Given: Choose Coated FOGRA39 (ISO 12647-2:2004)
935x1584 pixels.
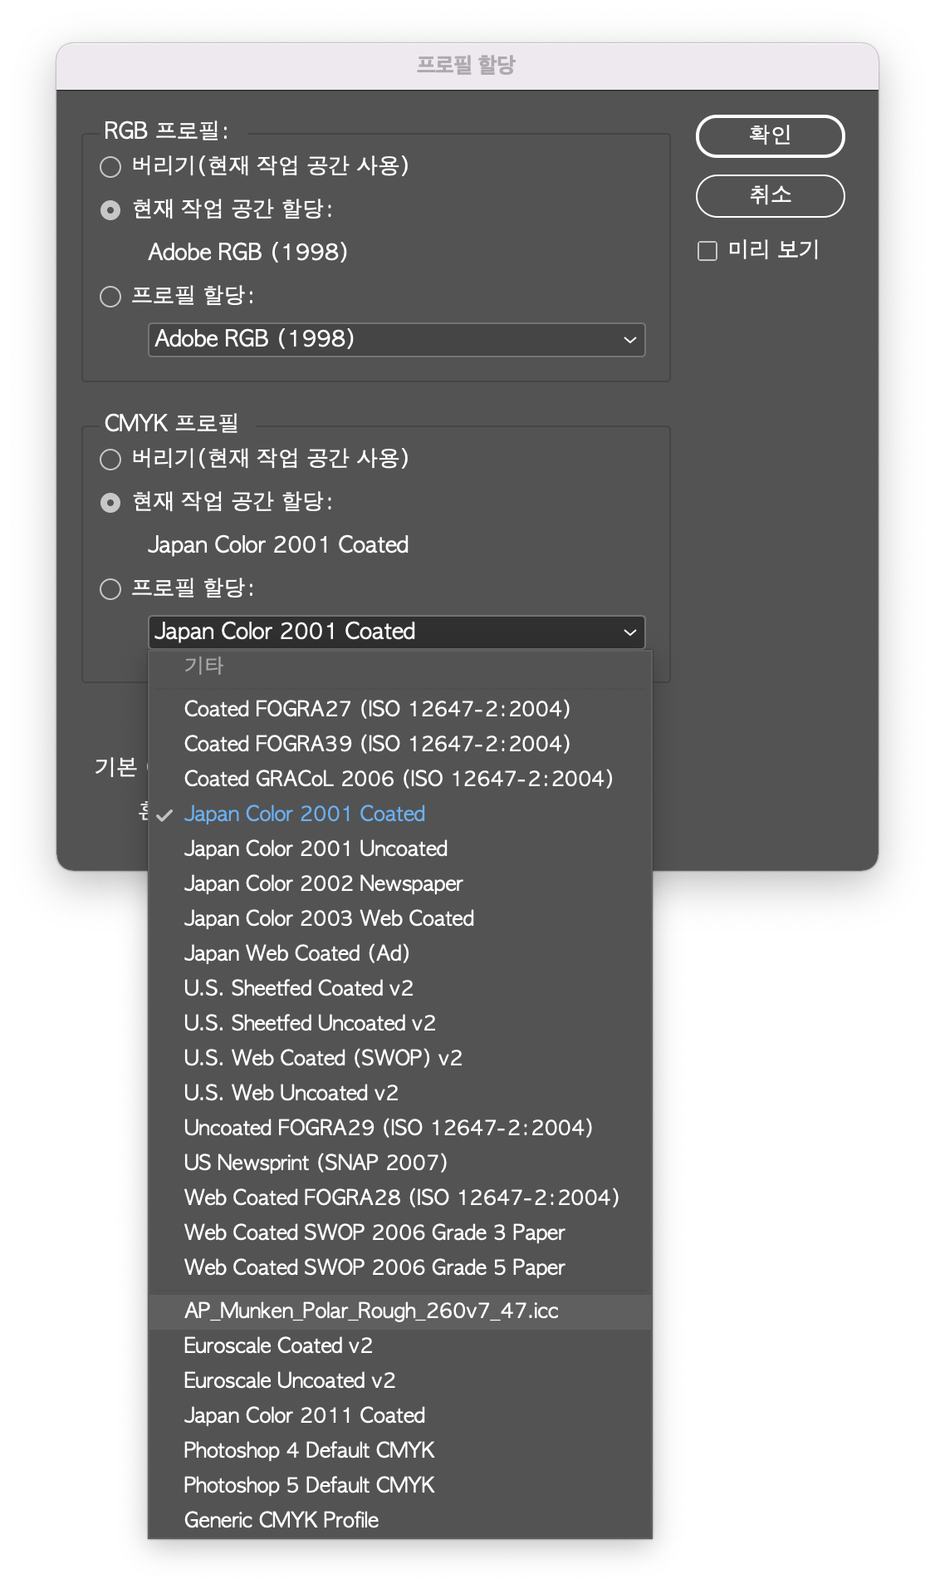Looking at the screenshot, I should (400, 744).
